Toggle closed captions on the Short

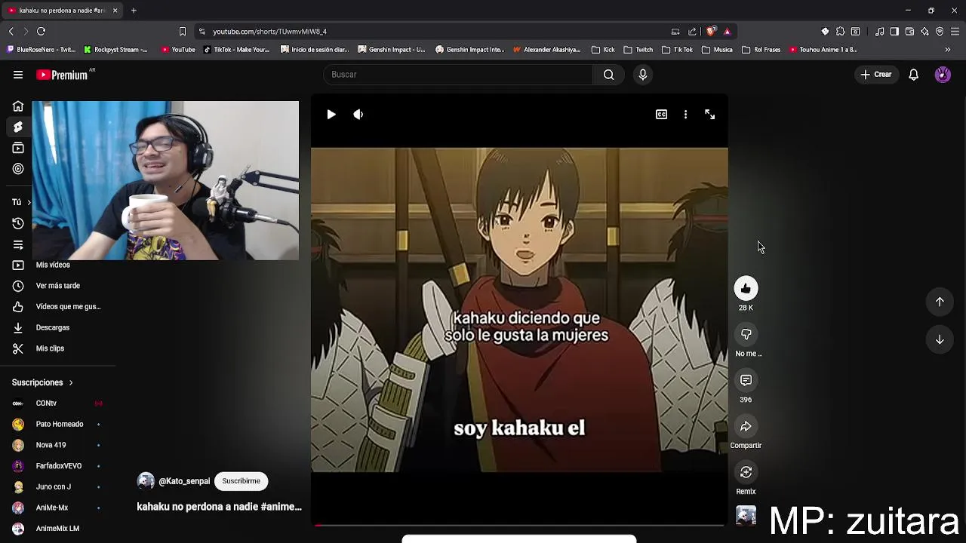[x=661, y=115]
